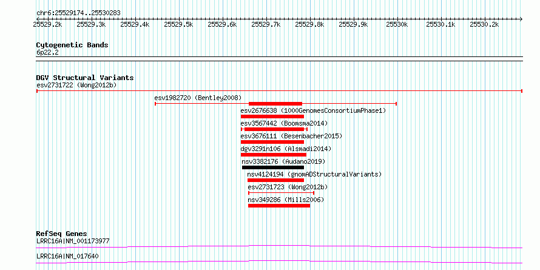Viewport: 540px width, 270px height.
Task: Open nsv4124194 (gnomADStructuralVariants) label
Action: pos(314,174)
